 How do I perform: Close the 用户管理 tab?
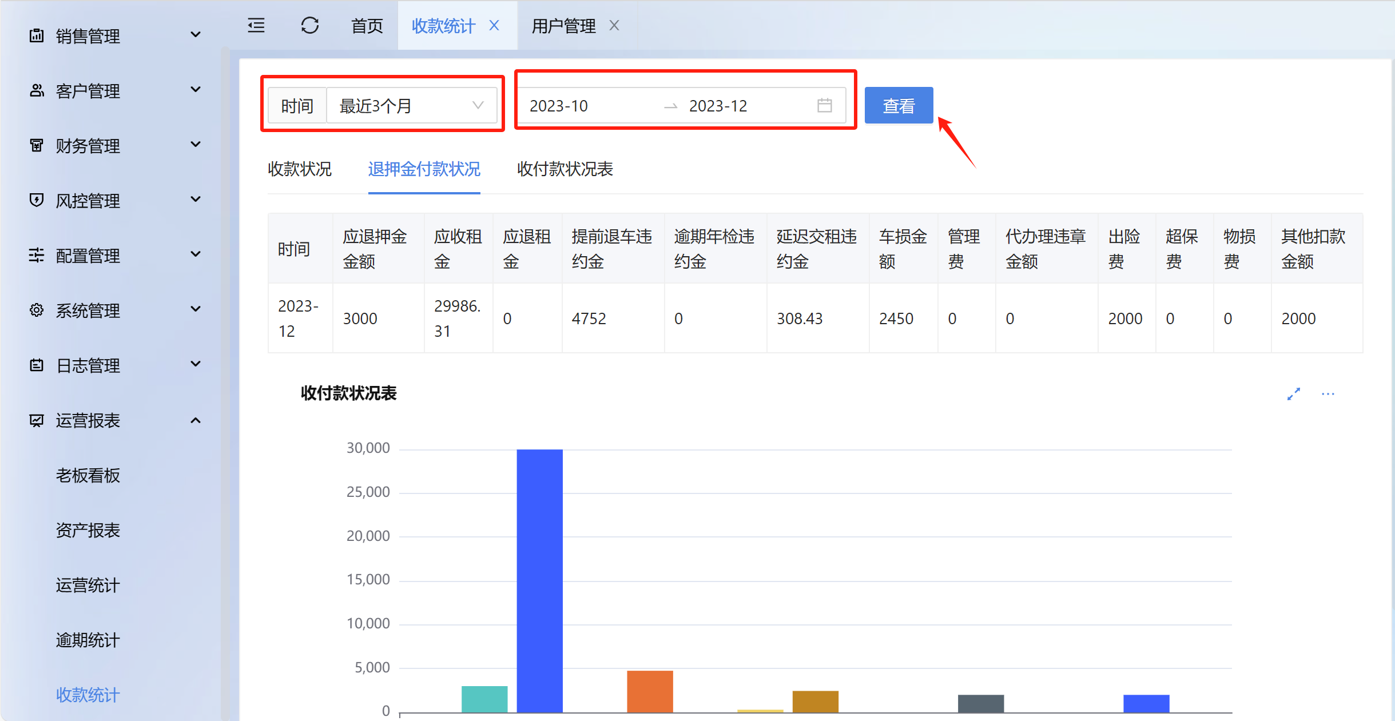point(614,26)
